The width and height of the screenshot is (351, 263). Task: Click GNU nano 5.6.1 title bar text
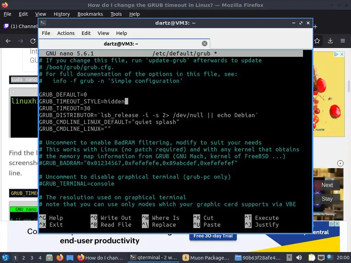pyautogui.click(x=70, y=53)
